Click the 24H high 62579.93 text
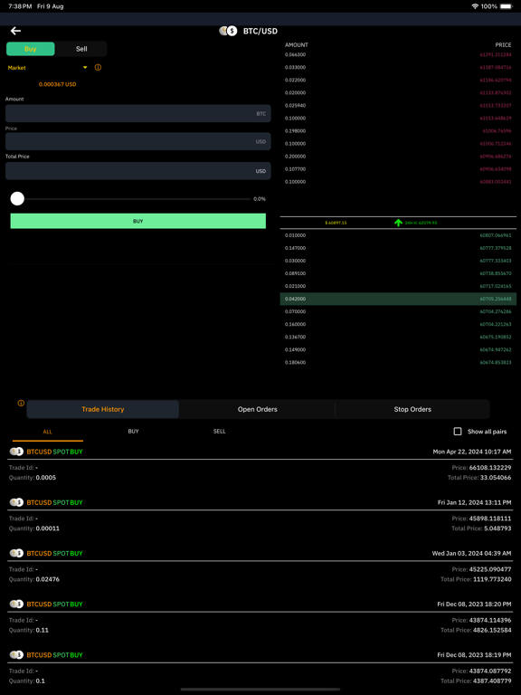Image resolution: width=521 pixels, height=695 pixels. pyautogui.click(x=421, y=223)
